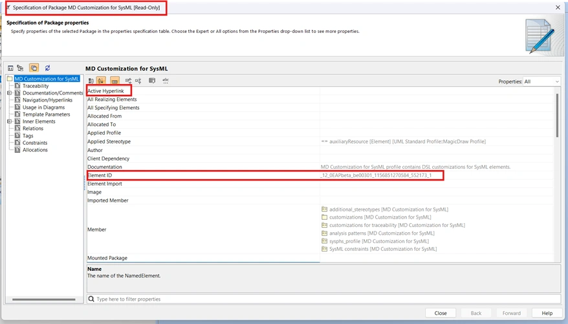Open Help for this dialog
The image size is (568, 324).
[x=547, y=313]
